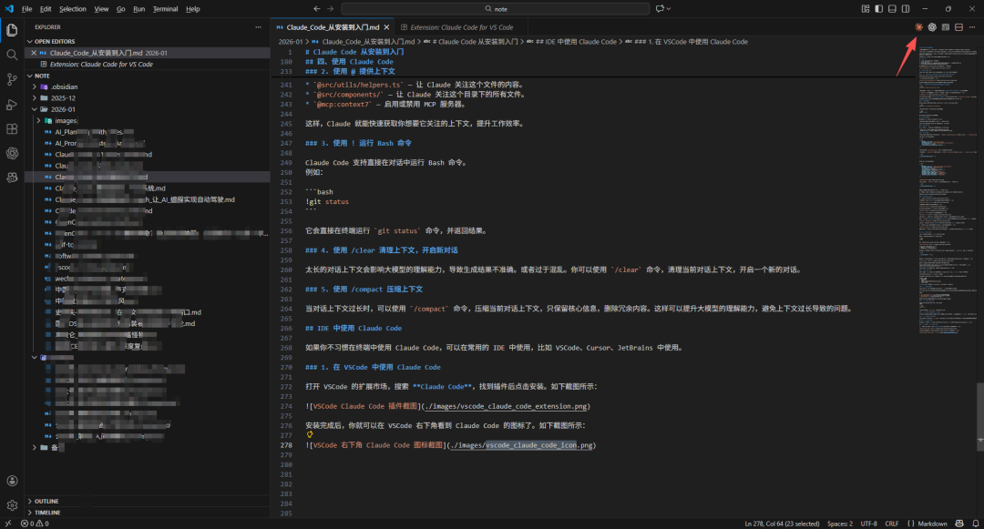Open the Accounts icon in activity bar
984x529 pixels.
(x=12, y=481)
